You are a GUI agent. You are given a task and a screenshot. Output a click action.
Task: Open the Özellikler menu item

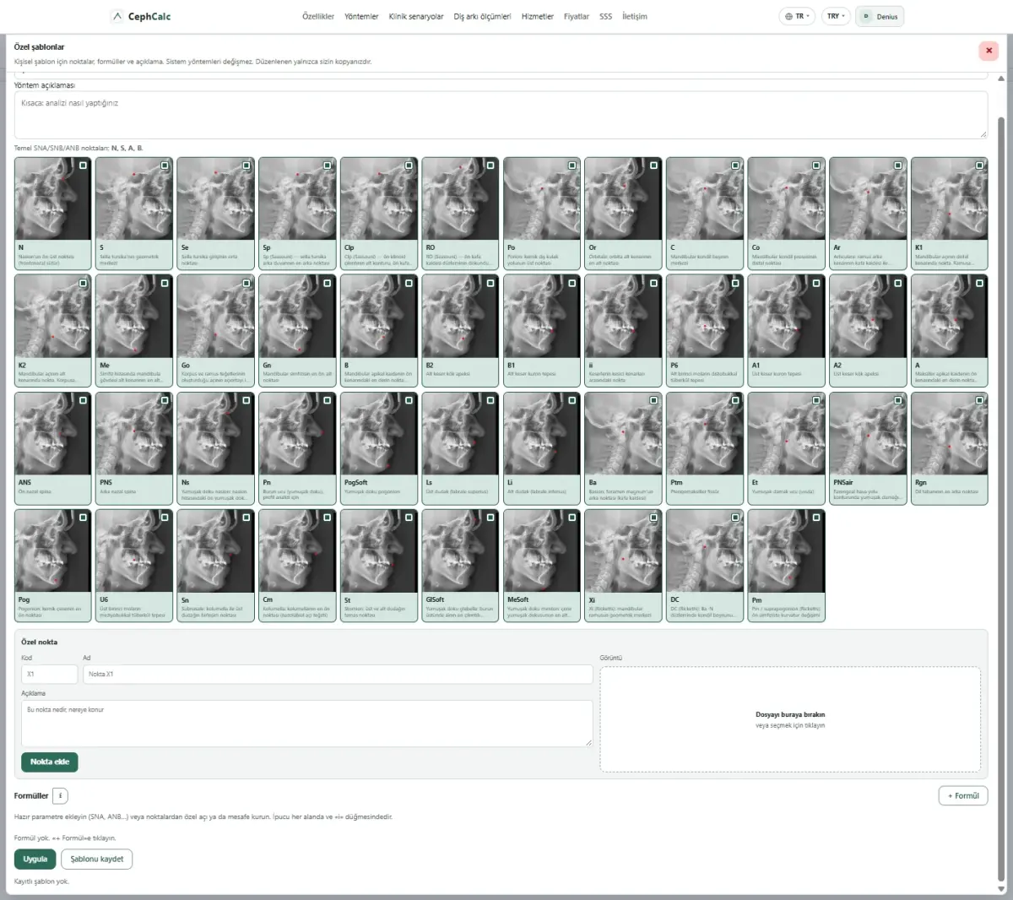(x=318, y=16)
